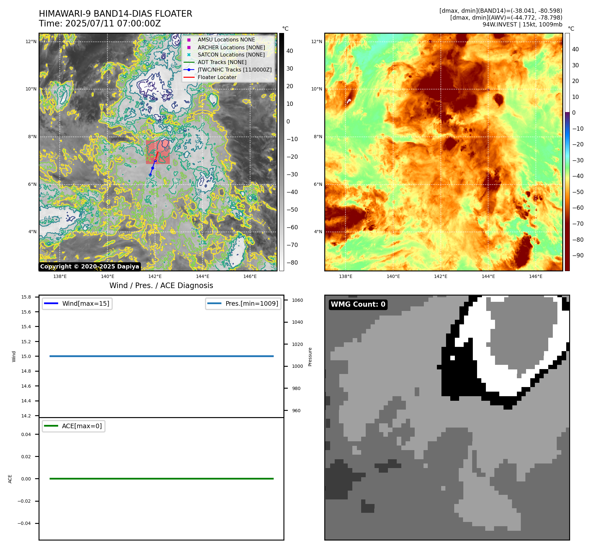Click the WMG Count: 0 label
The height and width of the screenshot is (552, 592).
(358, 304)
